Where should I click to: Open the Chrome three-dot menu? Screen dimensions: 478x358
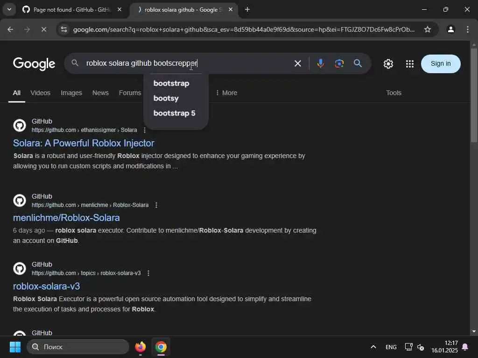[468, 29]
